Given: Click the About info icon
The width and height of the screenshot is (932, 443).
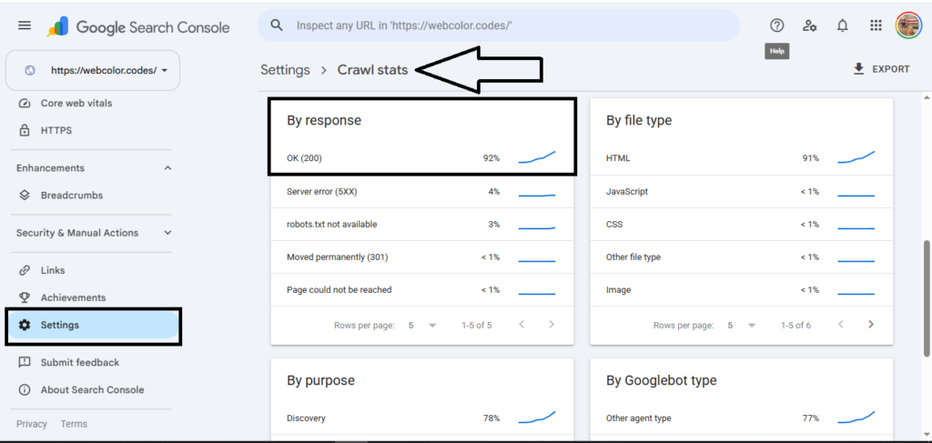Looking at the screenshot, I should 25,389.
